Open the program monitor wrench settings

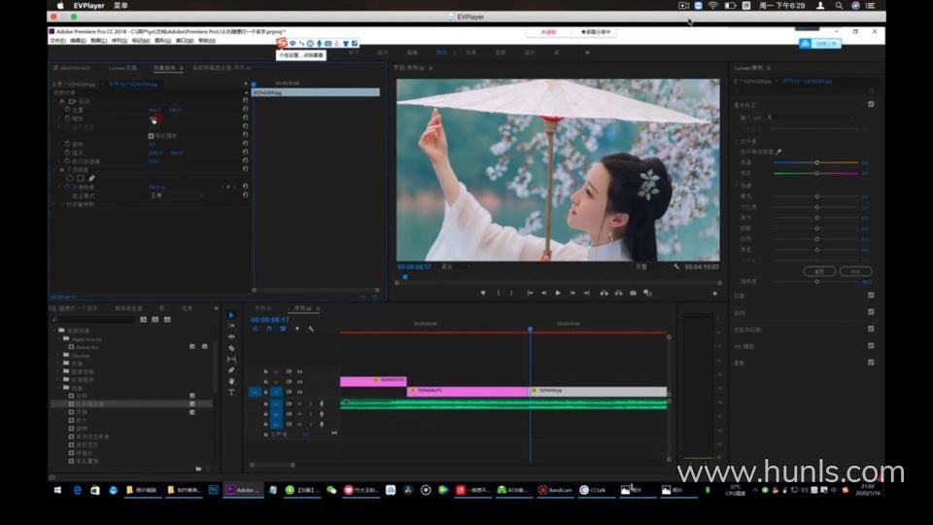click(x=675, y=266)
